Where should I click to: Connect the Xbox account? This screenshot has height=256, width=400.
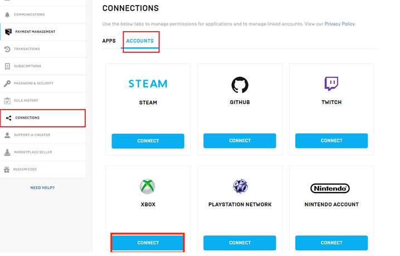[x=148, y=243]
